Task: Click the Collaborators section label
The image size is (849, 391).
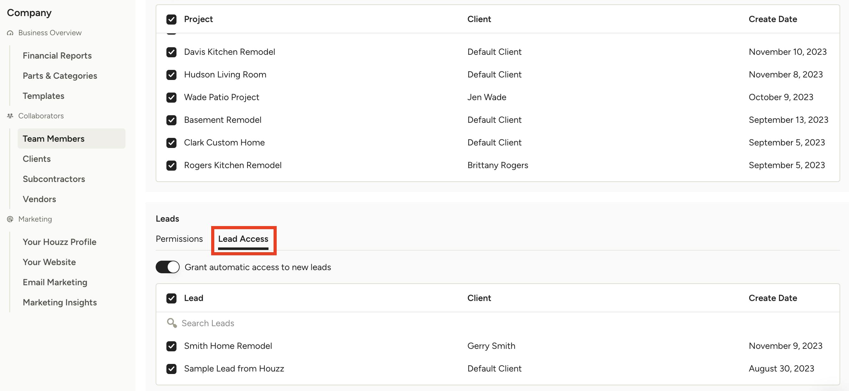Action: [x=41, y=116]
